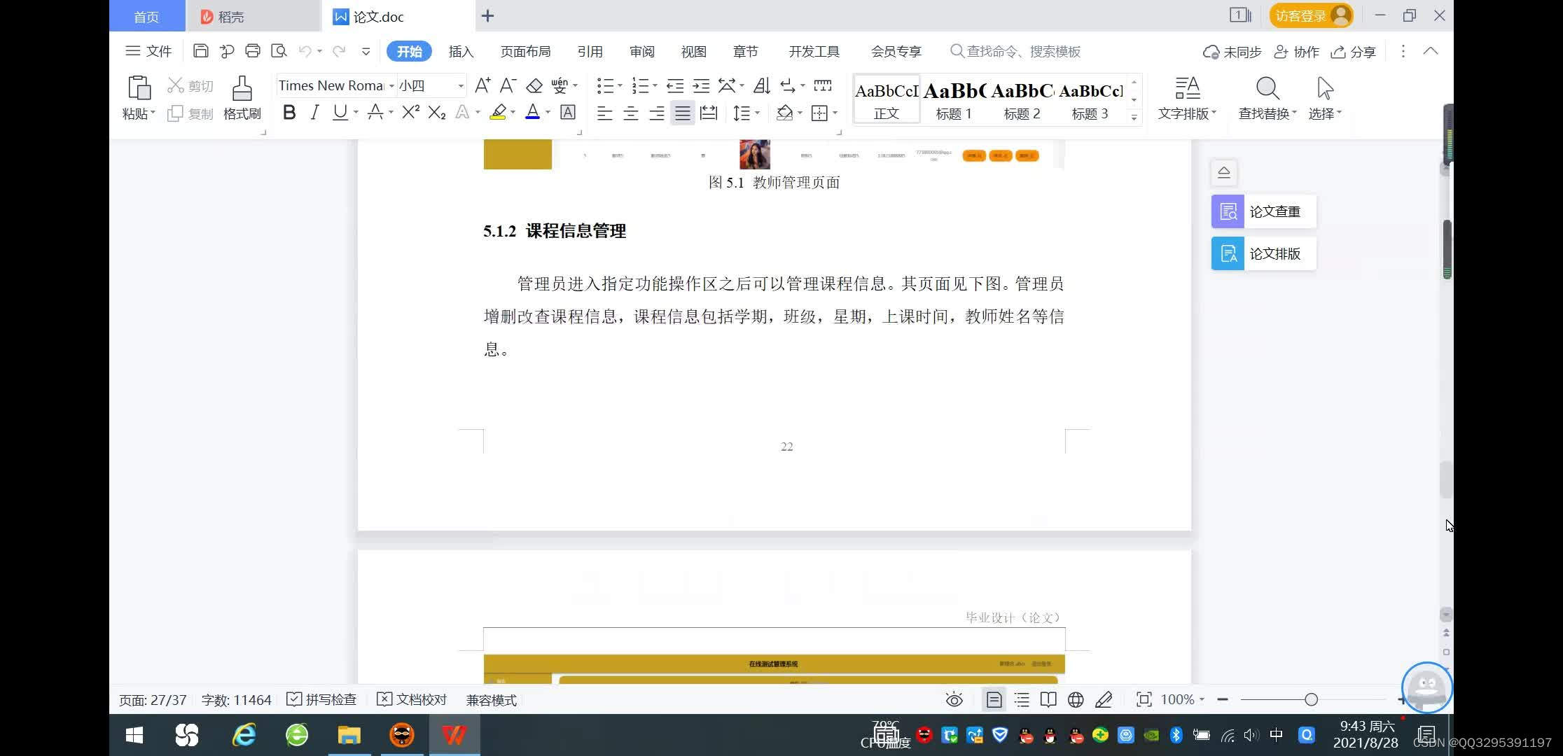
Task: Open Print Preview icon
Action: [x=279, y=51]
